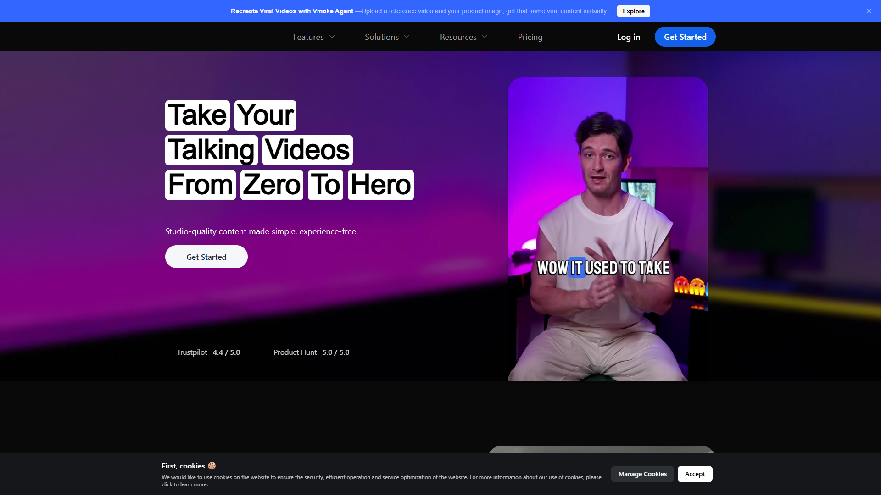Open the Product Hunt rating
The image size is (881, 495).
click(x=311, y=352)
